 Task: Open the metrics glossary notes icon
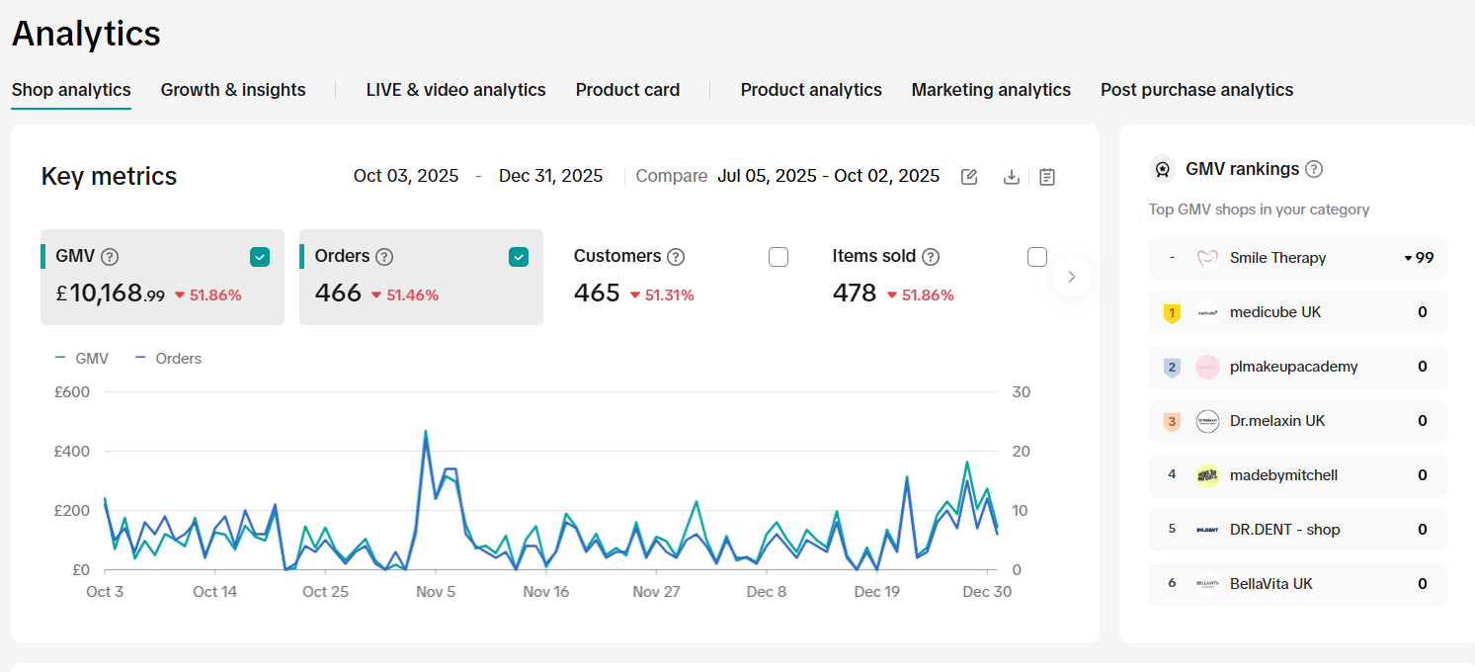[1047, 177]
